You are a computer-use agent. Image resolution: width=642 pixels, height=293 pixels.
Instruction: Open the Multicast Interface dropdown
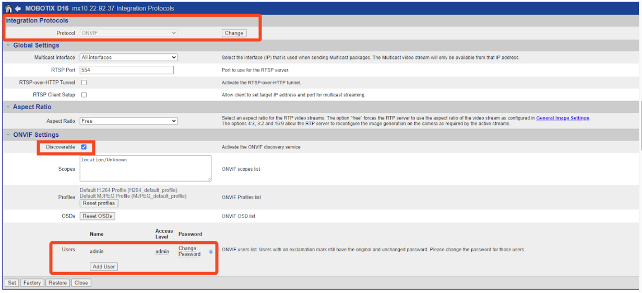[128, 57]
